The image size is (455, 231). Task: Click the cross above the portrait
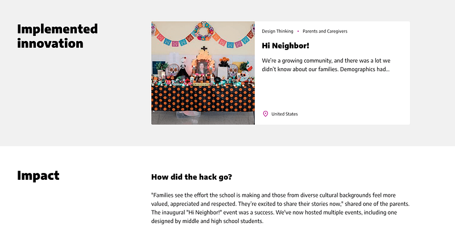202,50
